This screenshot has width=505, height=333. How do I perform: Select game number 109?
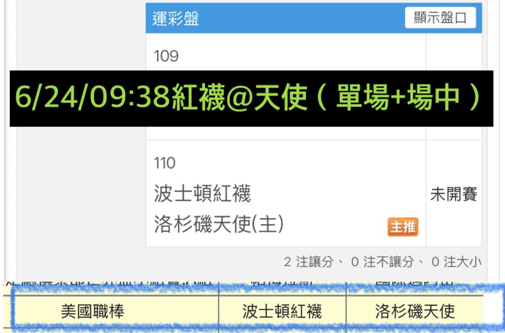click(x=166, y=56)
